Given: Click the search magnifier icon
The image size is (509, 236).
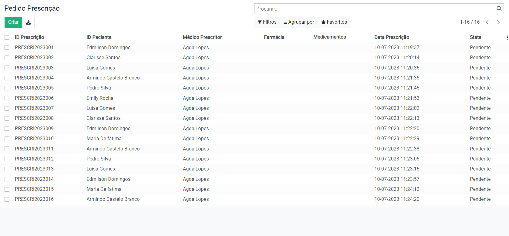Looking at the screenshot, I should (499, 9).
